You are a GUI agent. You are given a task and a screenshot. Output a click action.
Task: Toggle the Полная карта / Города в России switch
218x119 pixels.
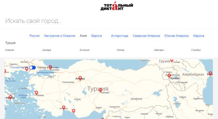32,67
